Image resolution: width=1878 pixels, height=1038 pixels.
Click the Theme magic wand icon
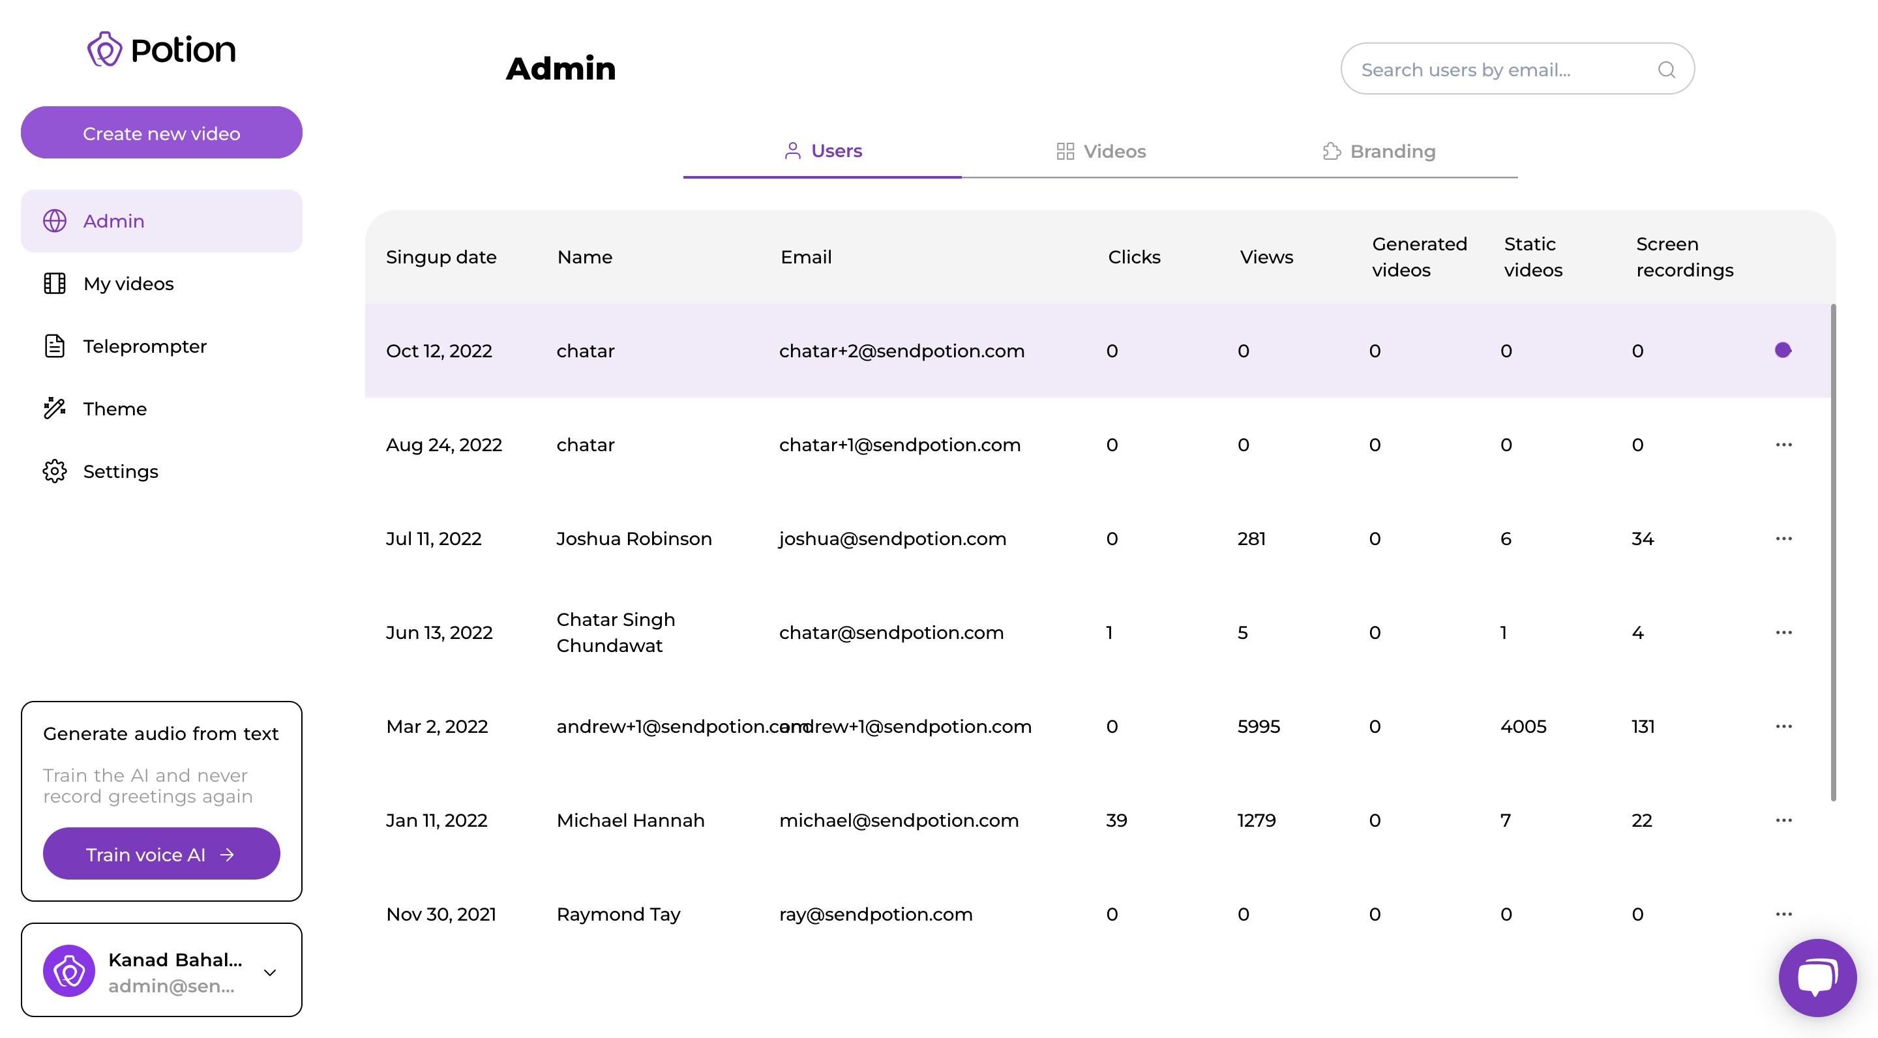55,409
